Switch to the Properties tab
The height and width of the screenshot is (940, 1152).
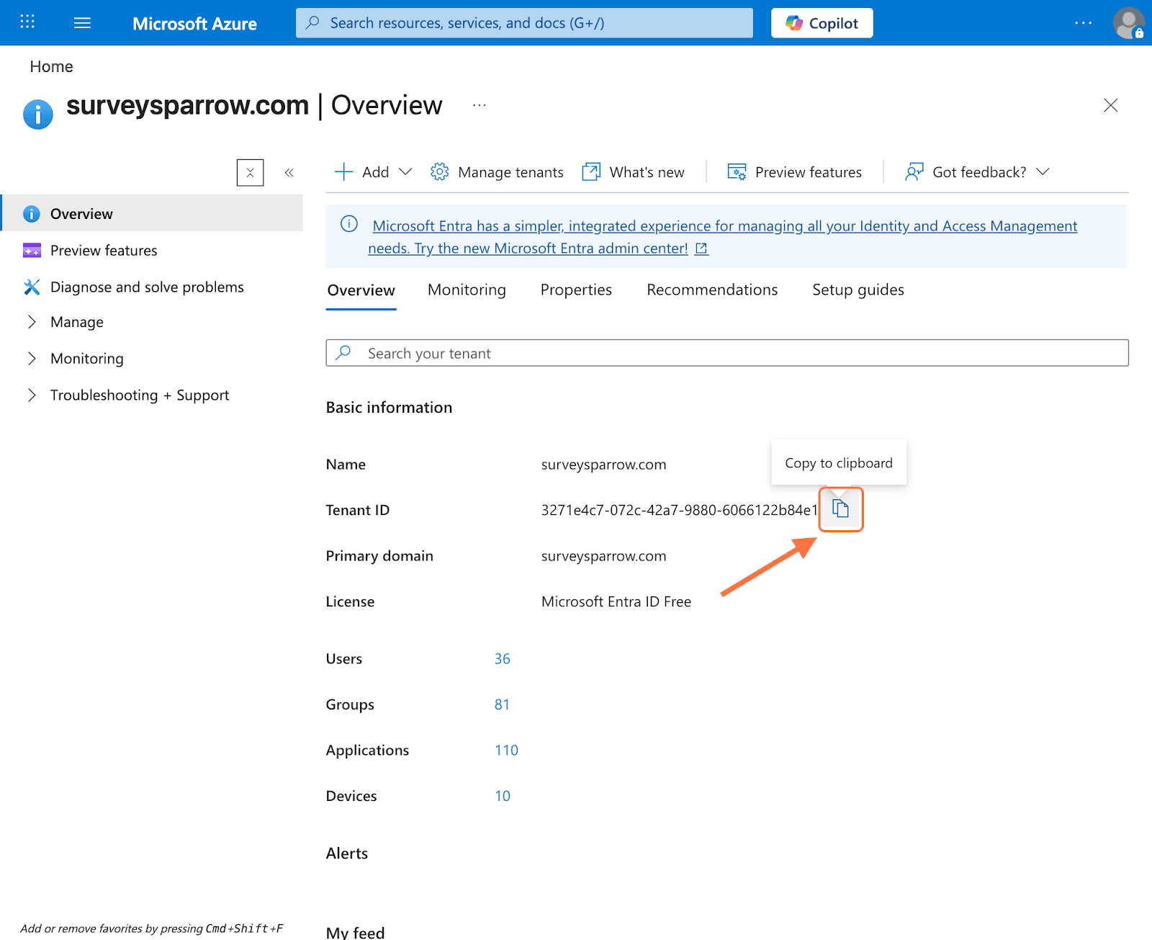click(576, 290)
